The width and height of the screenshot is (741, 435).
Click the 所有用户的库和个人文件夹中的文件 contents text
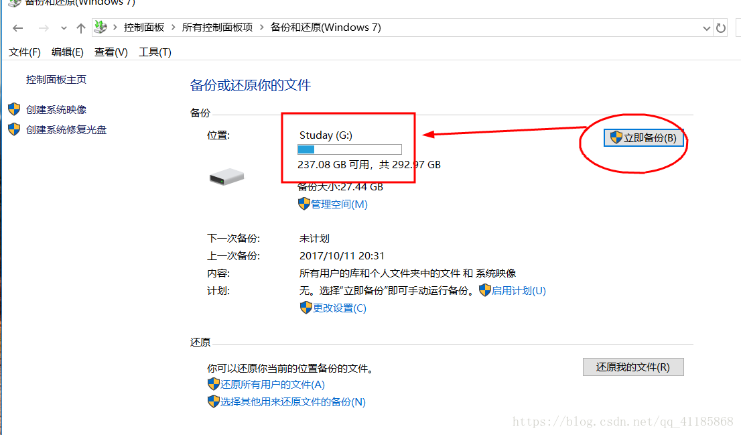point(379,273)
